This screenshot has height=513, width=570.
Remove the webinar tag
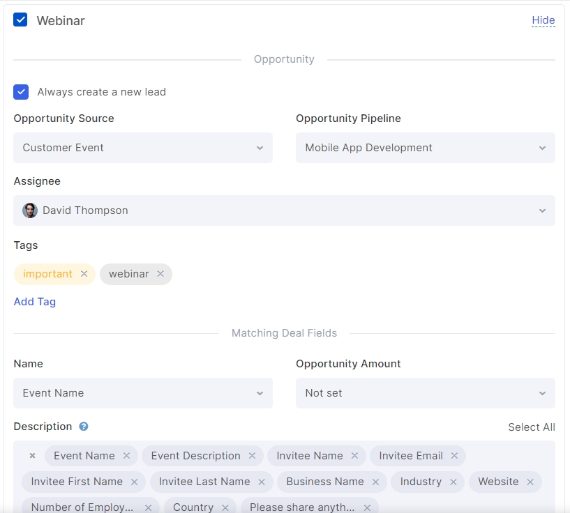(160, 274)
